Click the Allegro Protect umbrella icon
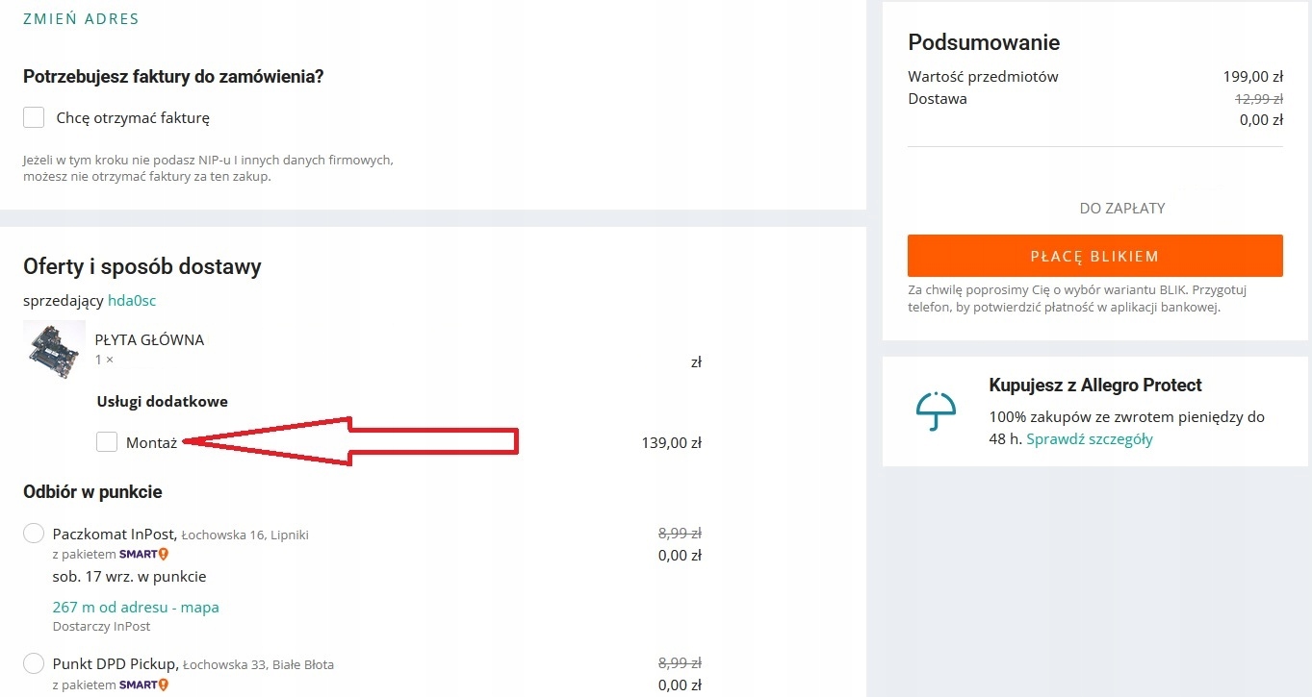Screen dimensions: 1312x697 pyautogui.click(x=936, y=411)
